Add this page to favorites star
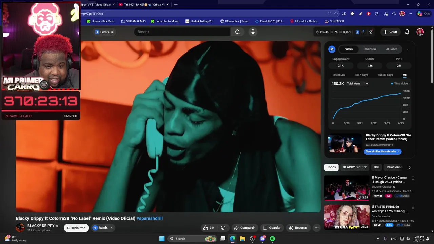 [x=336, y=14]
